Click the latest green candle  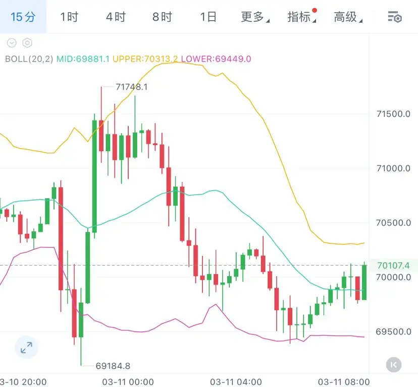click(x=364, y=282)
